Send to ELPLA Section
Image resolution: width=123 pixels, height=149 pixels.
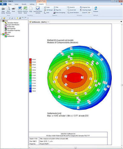click(x=38, y=10)
